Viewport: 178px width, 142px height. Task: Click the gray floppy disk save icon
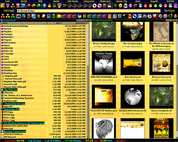tap(170, 6)
